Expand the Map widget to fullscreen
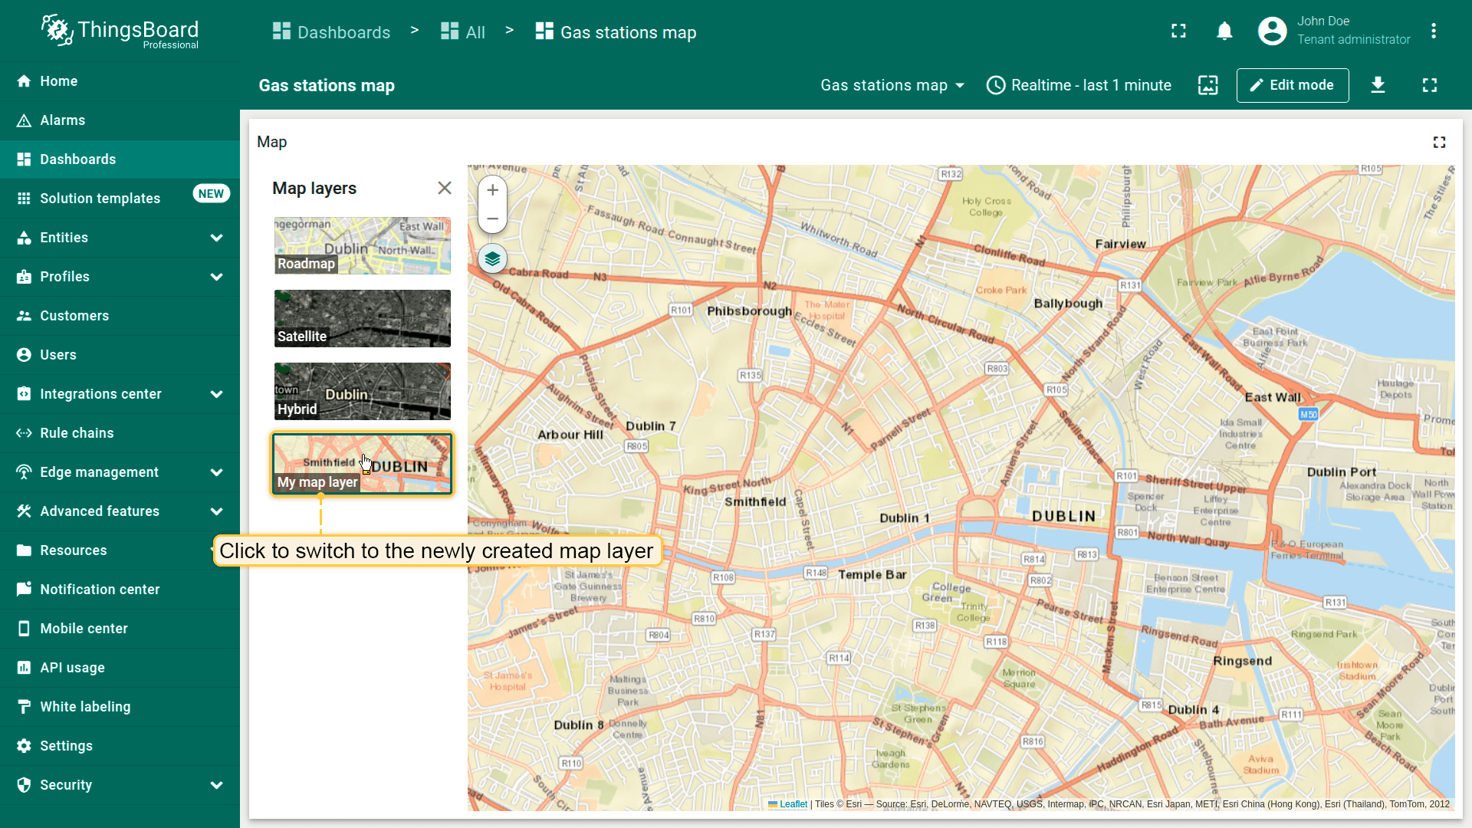This screenshot has height=828, width=1472. click(x=1439, y=143)
